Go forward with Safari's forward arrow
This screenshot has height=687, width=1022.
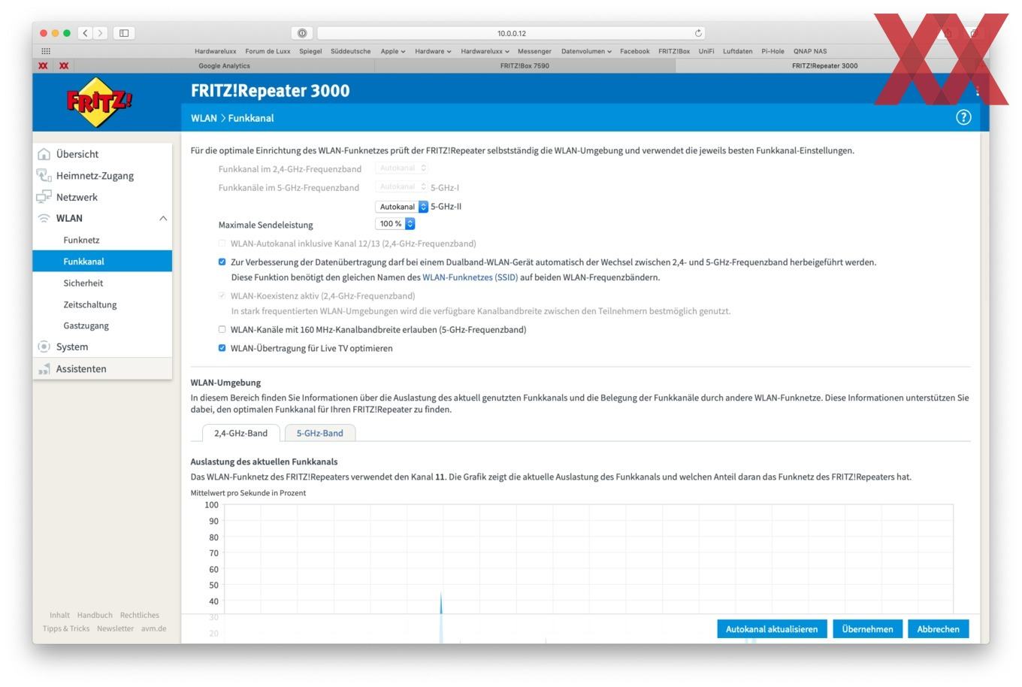pos(101,33)
